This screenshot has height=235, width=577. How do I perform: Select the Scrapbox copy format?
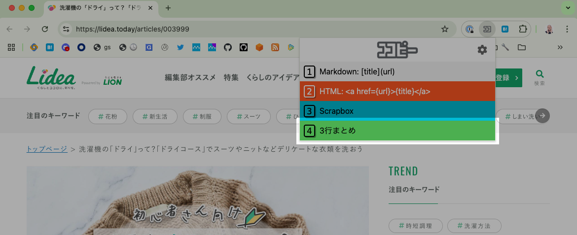[397, 111]
